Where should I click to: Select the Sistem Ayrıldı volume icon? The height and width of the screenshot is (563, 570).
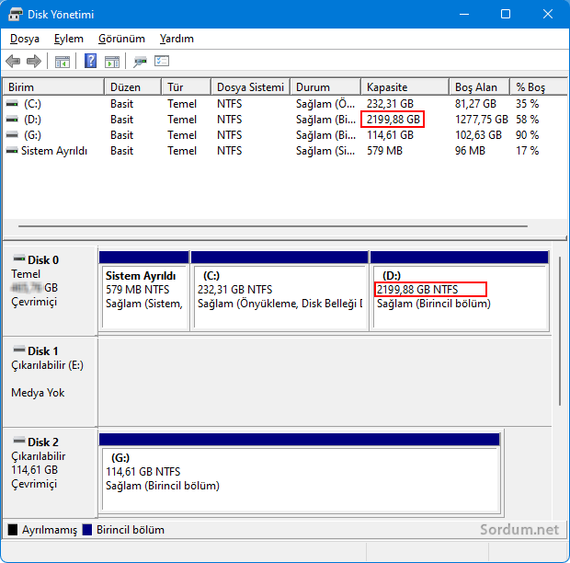[x=12, y=151]
